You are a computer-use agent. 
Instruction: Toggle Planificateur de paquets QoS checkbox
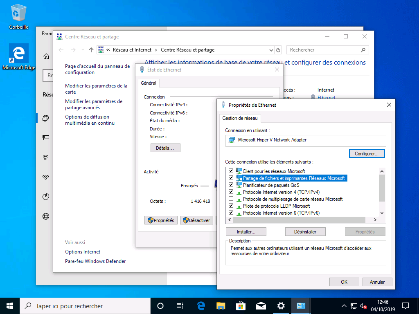(231, 184)
